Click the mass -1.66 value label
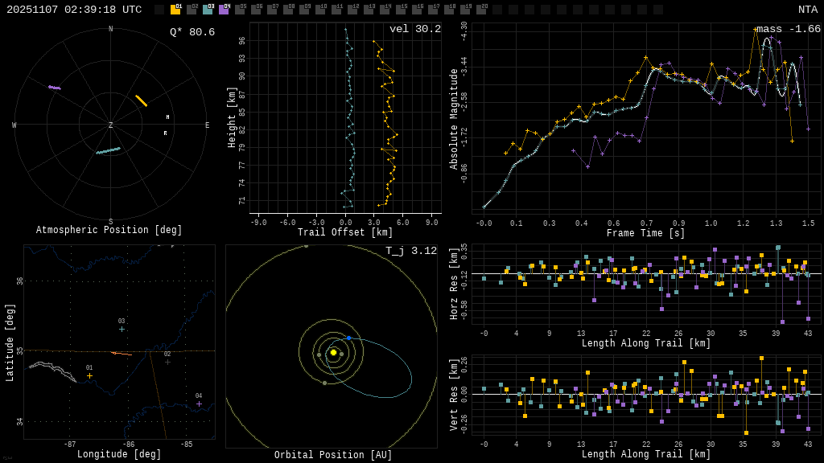Image resolution: width=824 pixels, height=463 pixels. [x=788, y=29]
